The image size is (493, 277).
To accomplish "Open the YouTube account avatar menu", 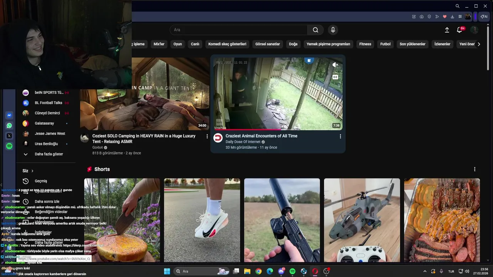I will [x=475, y=30].
